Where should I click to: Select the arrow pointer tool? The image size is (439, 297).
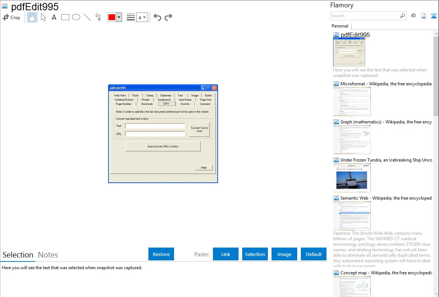[x=43, y=17]
